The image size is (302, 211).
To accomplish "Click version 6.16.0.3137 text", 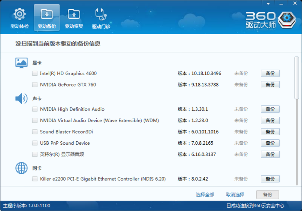I will pos(203,154).
